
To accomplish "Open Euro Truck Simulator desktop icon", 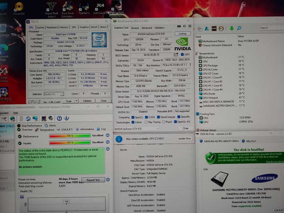I will [x=68, y=10].
